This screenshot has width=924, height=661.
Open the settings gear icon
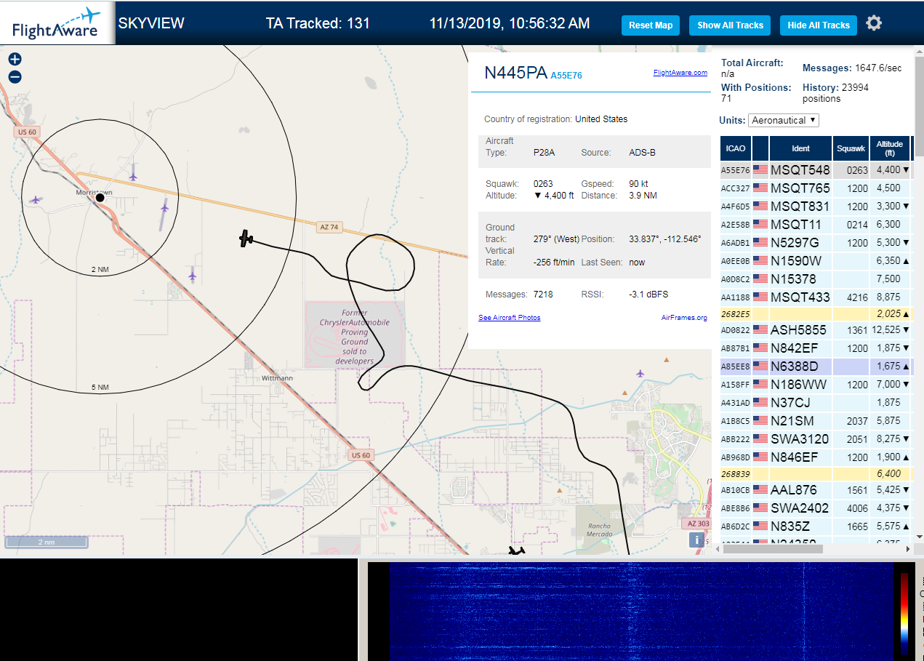click(x=874, y=23)
